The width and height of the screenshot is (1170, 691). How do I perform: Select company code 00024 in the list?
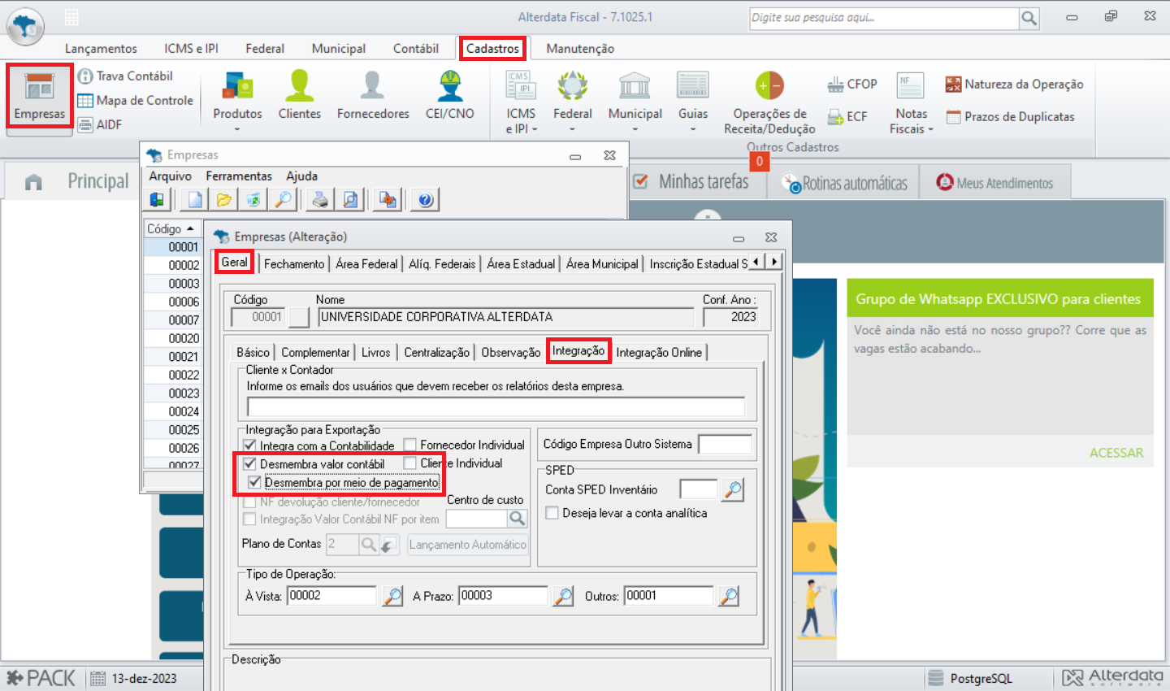coord(173,411)
